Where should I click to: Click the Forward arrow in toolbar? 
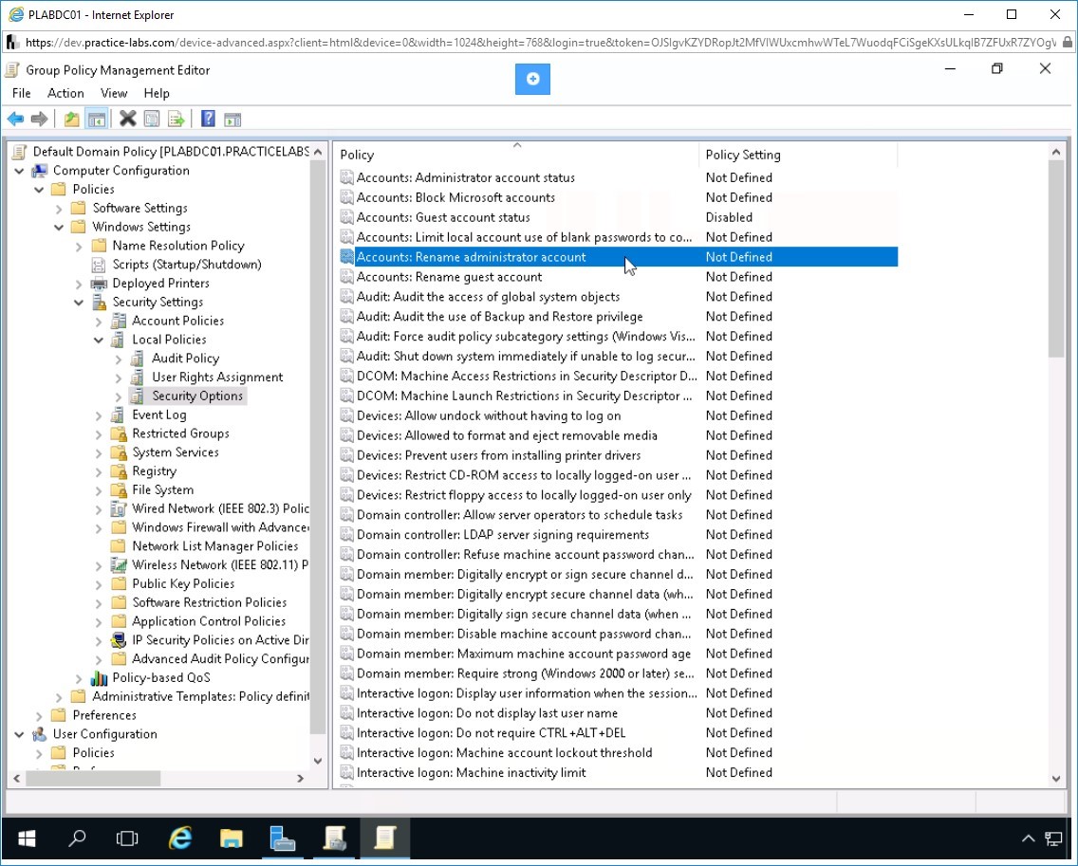pyautogui.click(x=39, y=119)
